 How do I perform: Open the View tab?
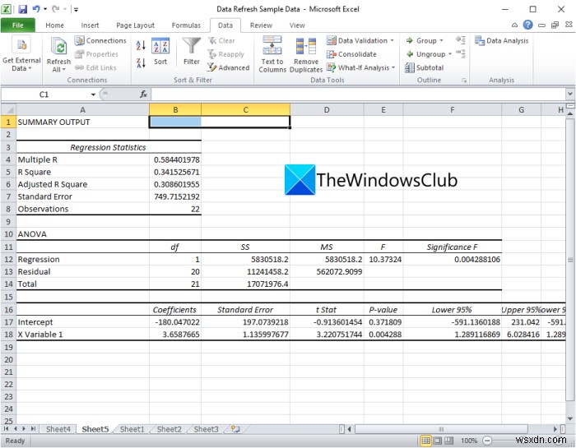pyautogui.click(x=297, y=25)
